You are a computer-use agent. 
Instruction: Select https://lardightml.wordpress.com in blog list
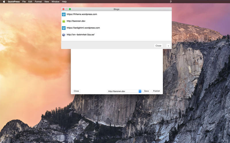click(116, 28)
